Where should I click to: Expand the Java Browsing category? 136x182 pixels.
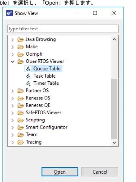pos(12,40)
